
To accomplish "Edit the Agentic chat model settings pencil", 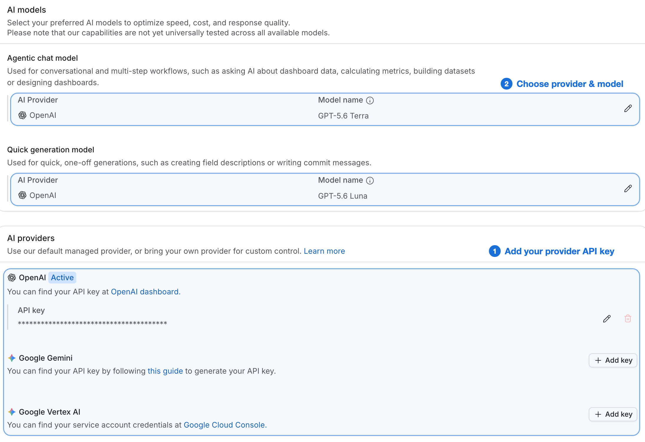I will pyautogui.click(x=628, y=108).
